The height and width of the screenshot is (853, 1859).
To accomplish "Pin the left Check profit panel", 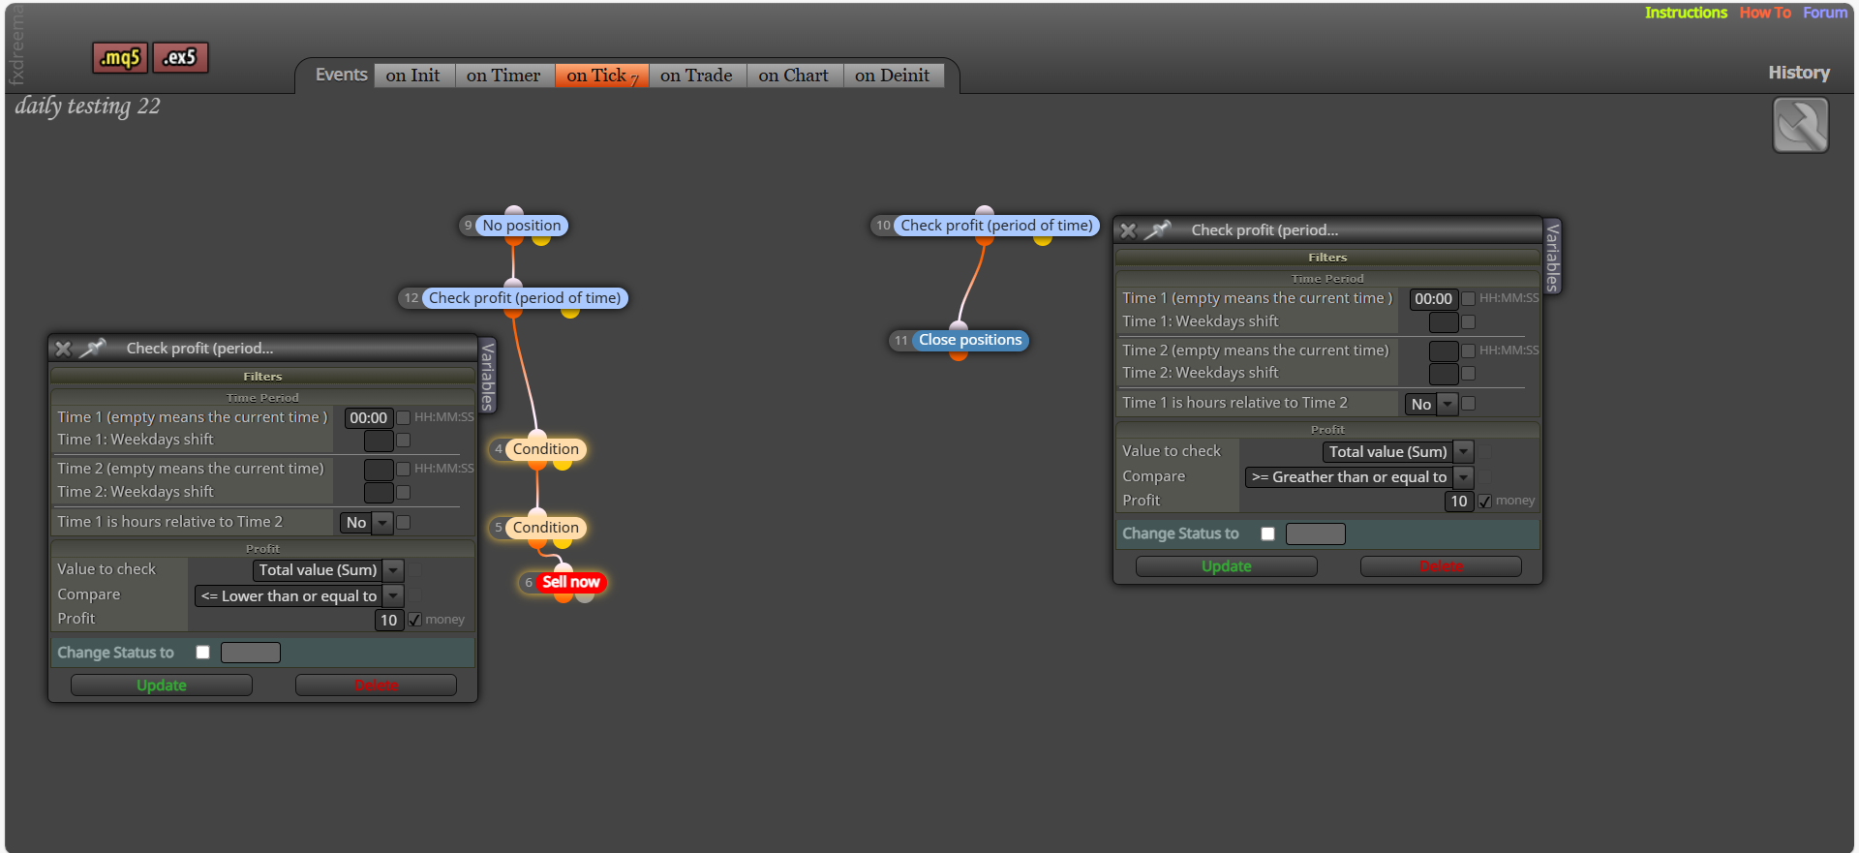I will tap(93, 348).
